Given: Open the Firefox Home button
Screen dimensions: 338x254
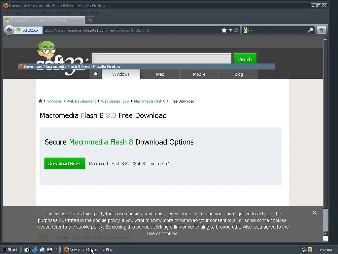Looking at the screenshot, I should (x=321, y=30).
